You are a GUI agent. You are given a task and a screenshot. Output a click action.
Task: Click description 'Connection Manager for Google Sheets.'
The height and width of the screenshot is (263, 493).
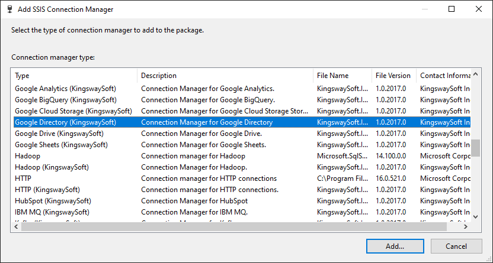[203, 145]
